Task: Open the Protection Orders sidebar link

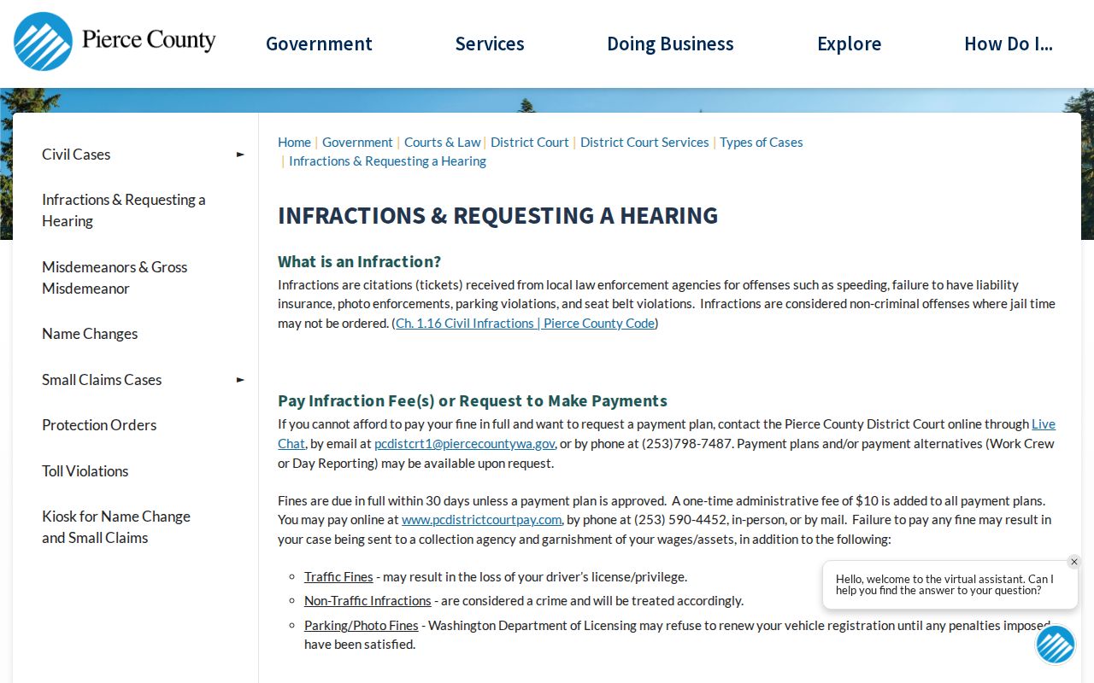Action: tap(99, 425)
